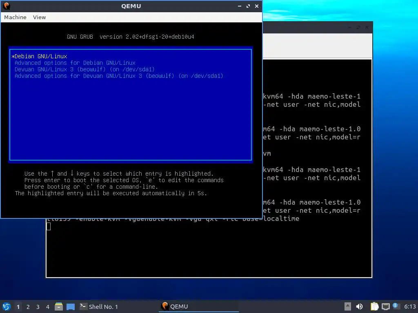Switch to workspace 4
The height and width of the screenshot is (313, 418).
pos(48,307)
